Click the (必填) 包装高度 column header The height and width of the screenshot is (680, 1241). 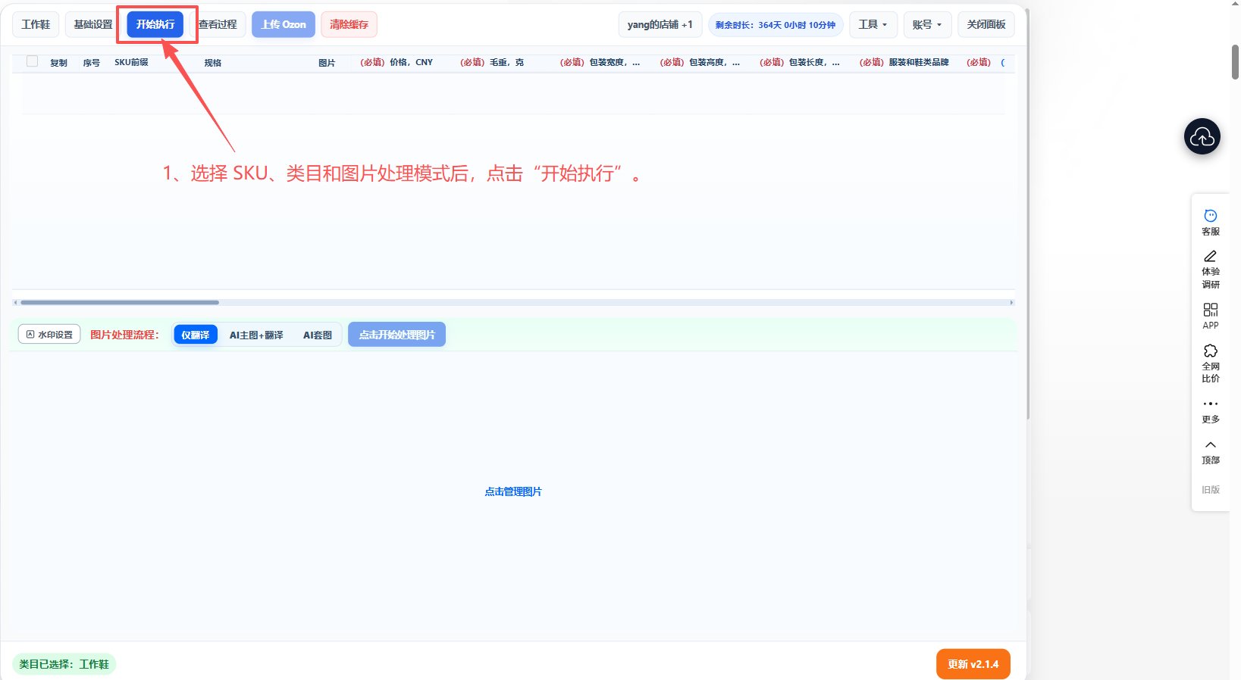700,62
